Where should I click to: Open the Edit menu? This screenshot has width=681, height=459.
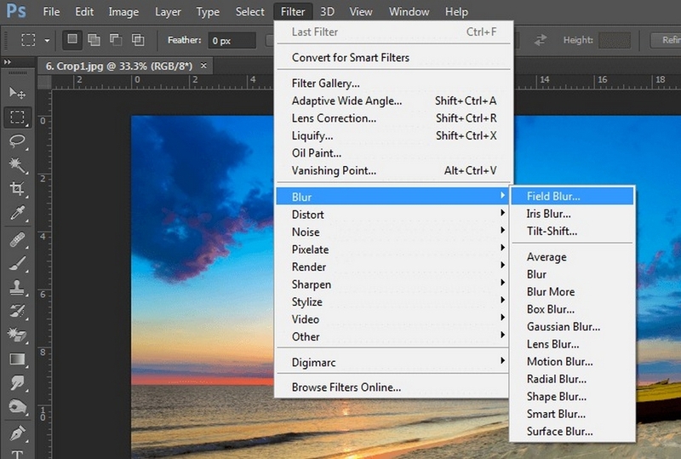[x=84, y=12]
